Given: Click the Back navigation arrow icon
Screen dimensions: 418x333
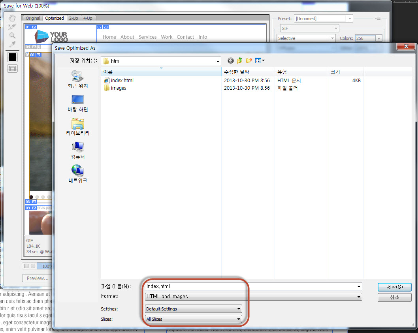Looking at the screenshot, I should click(231, 60).
